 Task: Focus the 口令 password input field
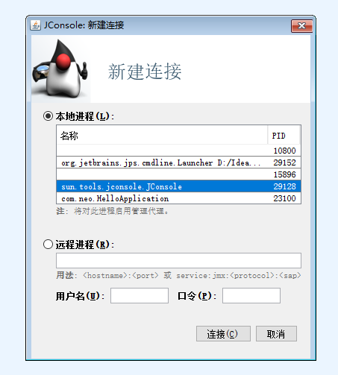(251, 295)
